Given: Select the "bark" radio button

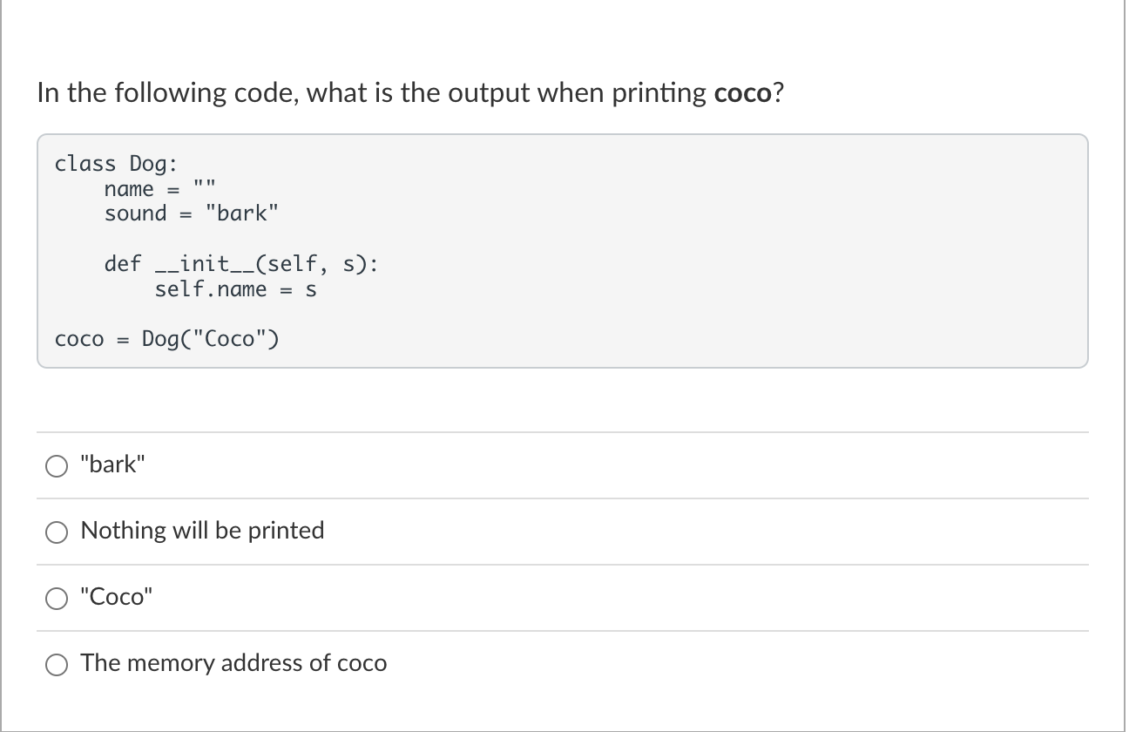Looking at the screenshot, I should click(x=56, y=465).
